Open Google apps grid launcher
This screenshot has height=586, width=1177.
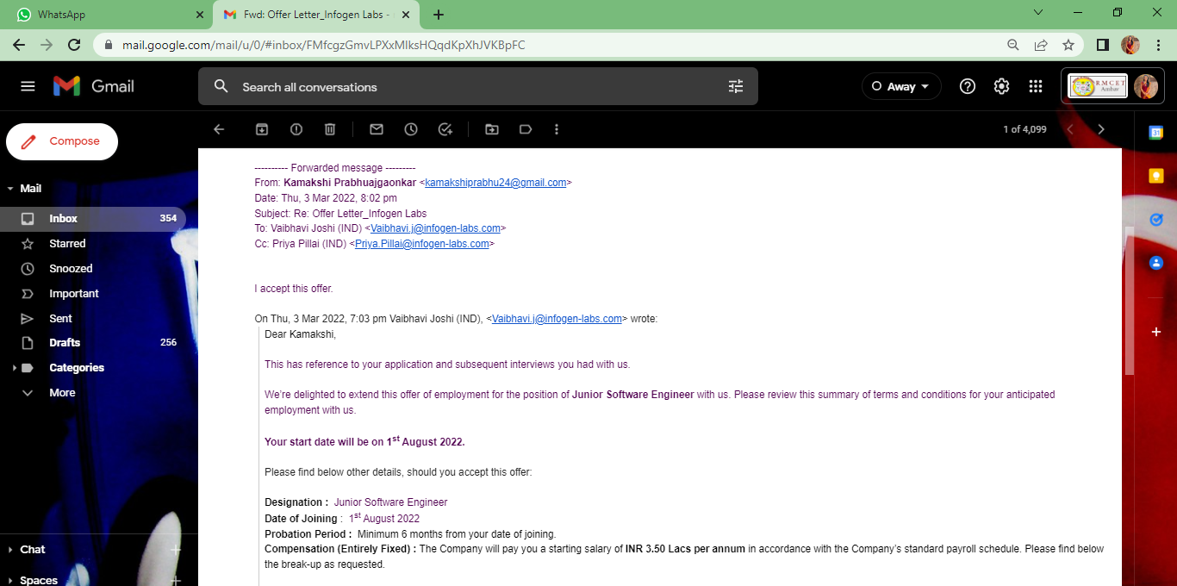(x=1036, y=86)
